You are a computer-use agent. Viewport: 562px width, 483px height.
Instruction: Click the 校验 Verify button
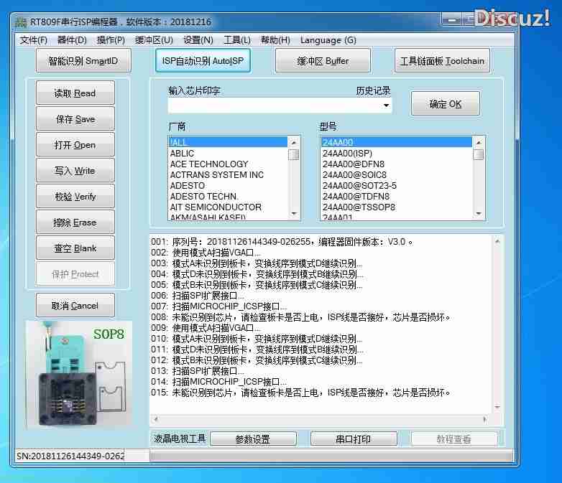(75, 196)
